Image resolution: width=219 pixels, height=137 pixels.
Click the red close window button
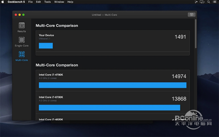[16, 15]
